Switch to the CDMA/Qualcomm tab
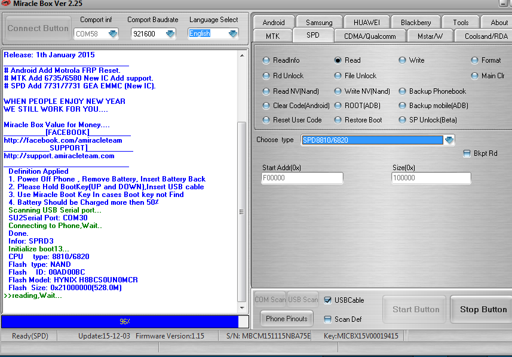 tap(370, 36)
